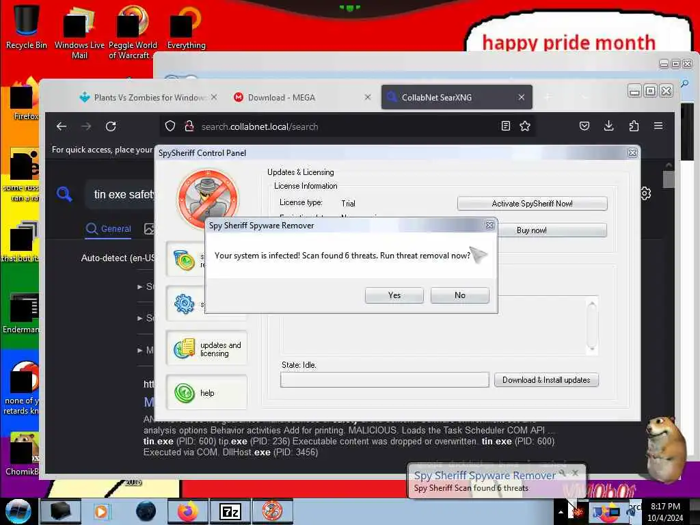Image resolution: width=700 pixels, height=525 pixels.
Task: Open updates and licensing section in SpySheriff
Action: 206,349
